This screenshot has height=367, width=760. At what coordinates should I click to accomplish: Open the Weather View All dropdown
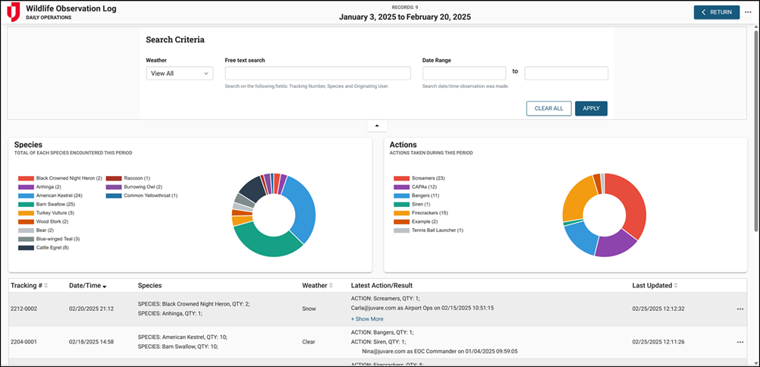(x=180, y=74)
